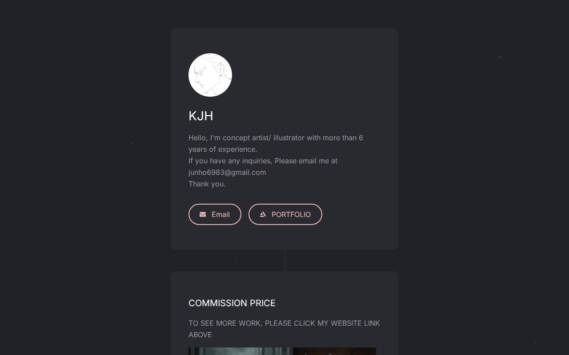Image resolution: width=569 pixels, height=355 pixels.
Task: Click the KJH name heading
Action: pyautogui.click(x=201, y=116)
